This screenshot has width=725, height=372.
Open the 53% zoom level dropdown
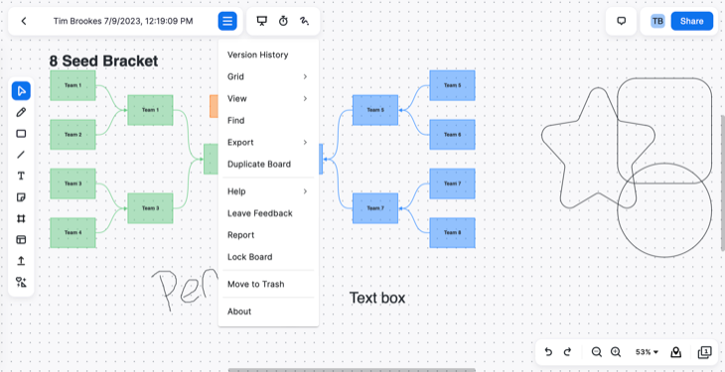click(647, 352)
